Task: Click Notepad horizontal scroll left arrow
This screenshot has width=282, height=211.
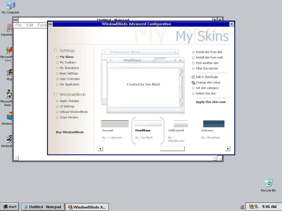Action: pyautogui.click(x=16, y=158)
